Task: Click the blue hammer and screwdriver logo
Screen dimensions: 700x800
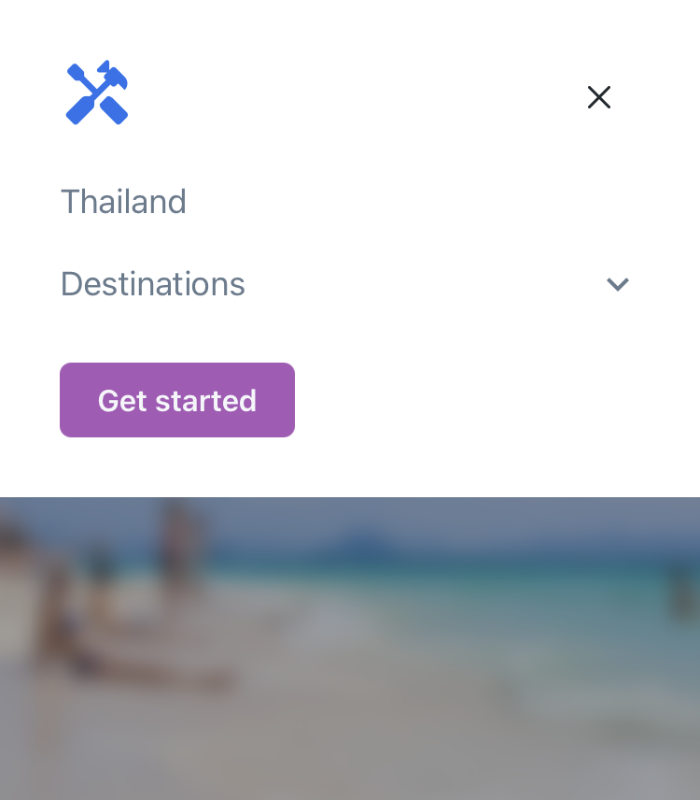Action: coord(97,93)
